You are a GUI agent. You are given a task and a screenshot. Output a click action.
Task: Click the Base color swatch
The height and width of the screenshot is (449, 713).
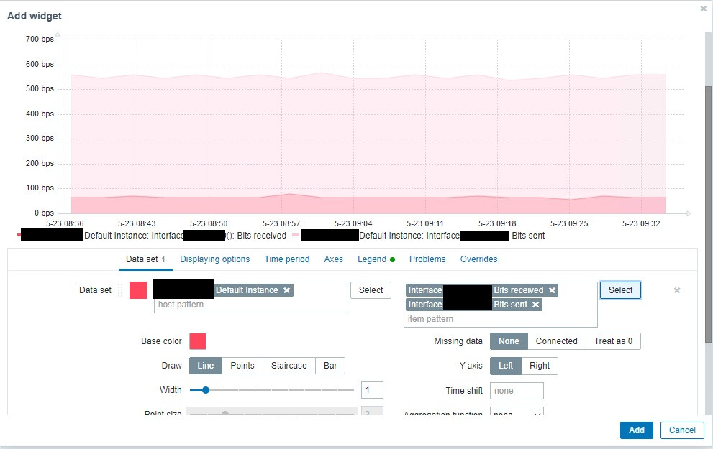pyautogui.click(x=198, y=341)
